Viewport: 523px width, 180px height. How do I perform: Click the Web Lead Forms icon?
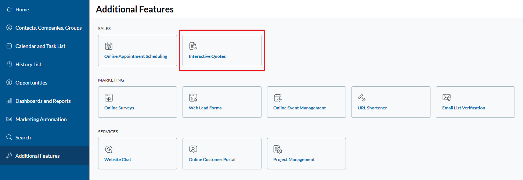193,98
